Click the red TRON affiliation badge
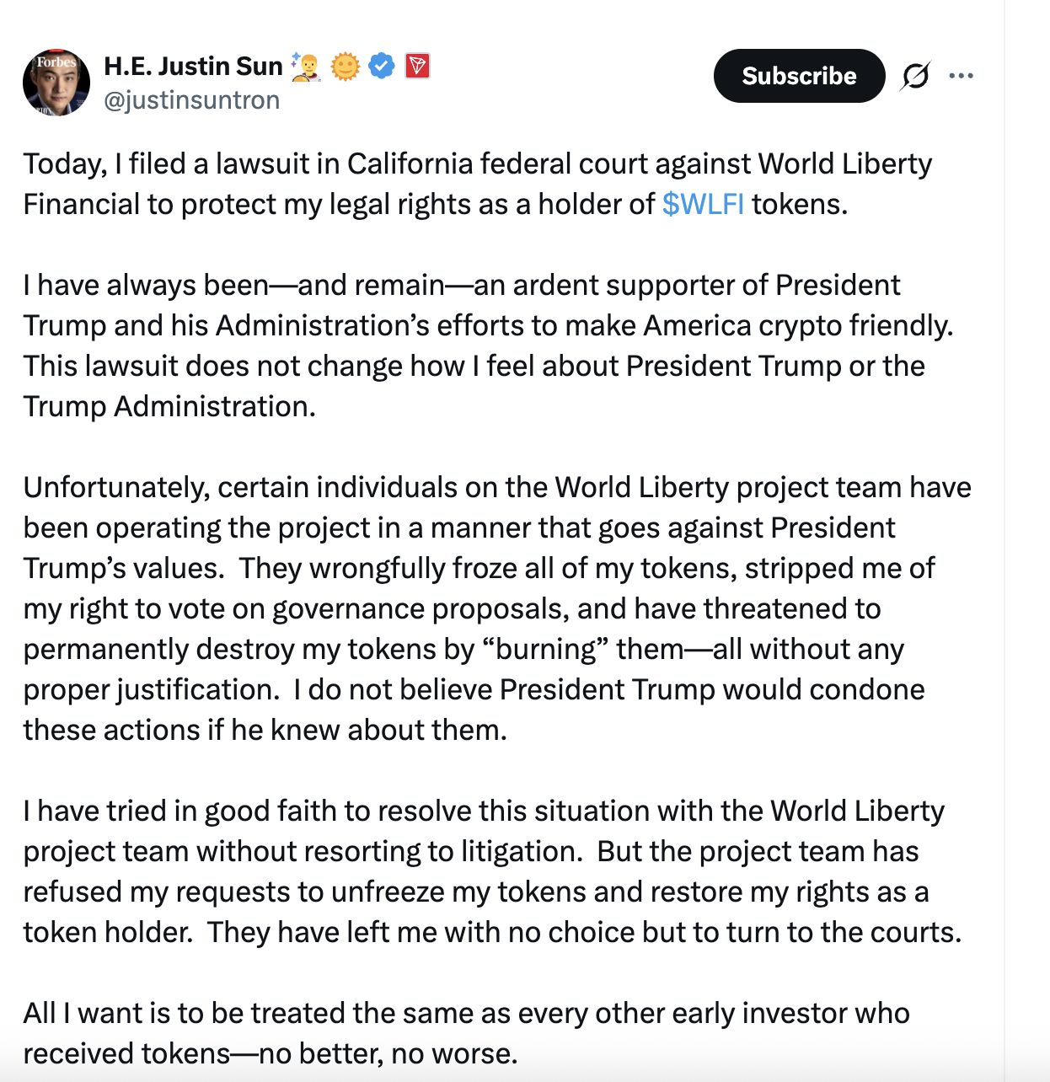This screenshot has height=1082, width=1050. (418, 66)
